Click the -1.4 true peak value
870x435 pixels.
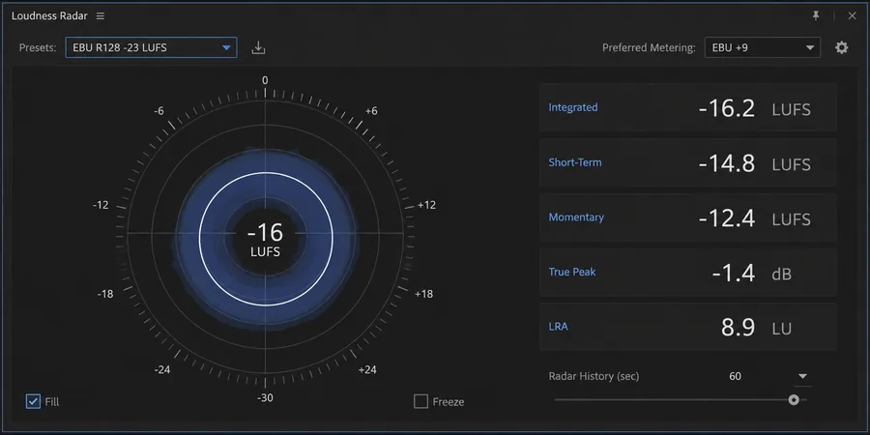(734, 273)
